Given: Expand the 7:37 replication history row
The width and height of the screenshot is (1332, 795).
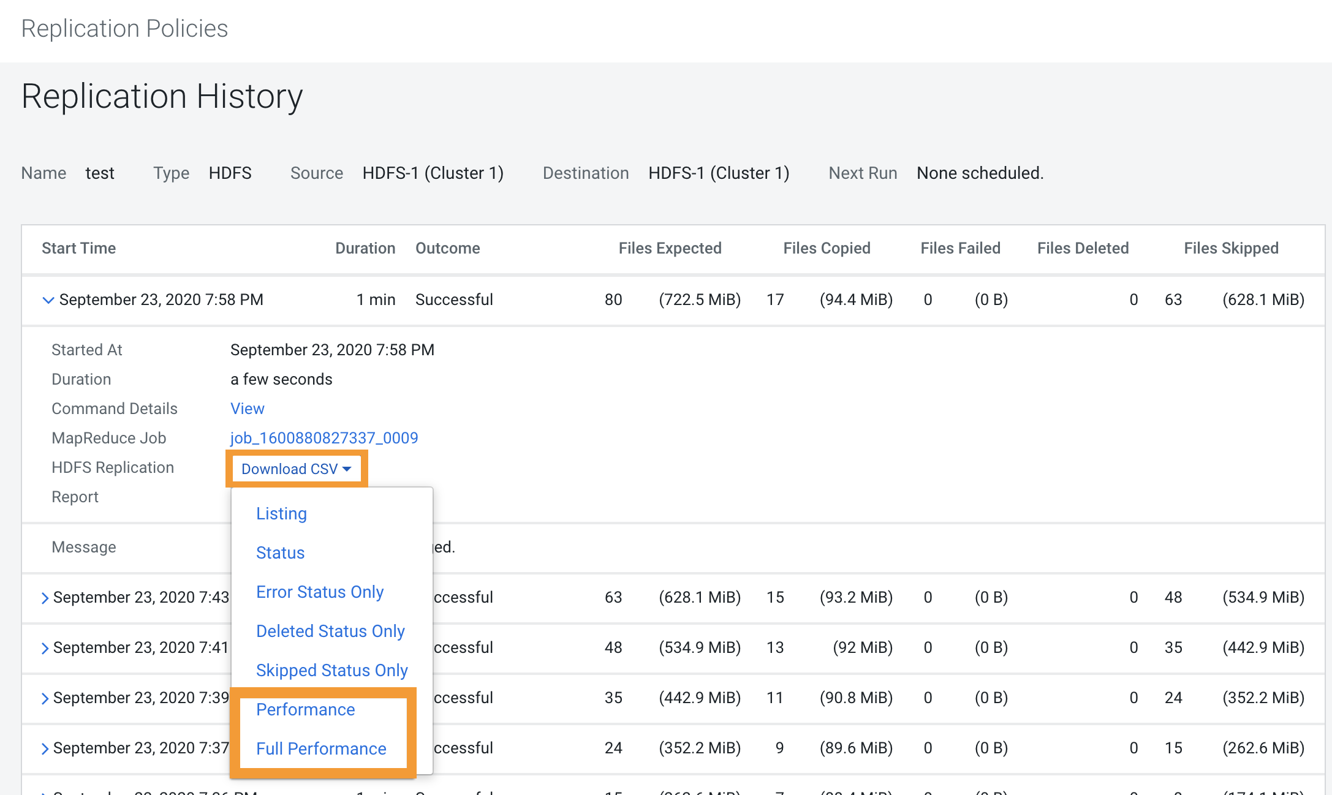Looking at the screenshot, I should pos(45,748).
